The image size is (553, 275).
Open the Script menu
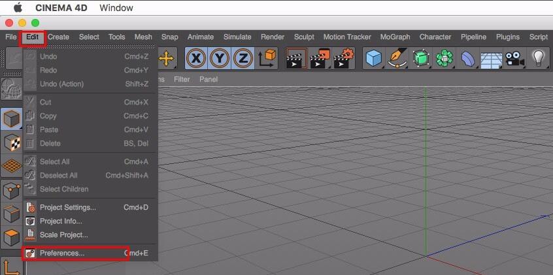click(539, 37)
